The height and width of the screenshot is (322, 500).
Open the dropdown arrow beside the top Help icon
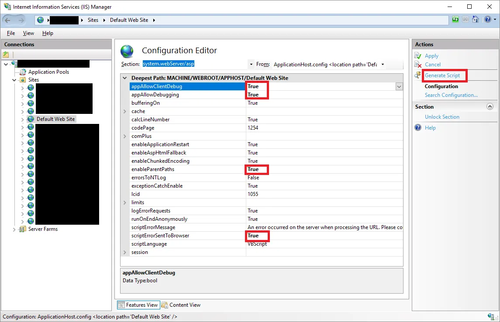pos(495,20)
